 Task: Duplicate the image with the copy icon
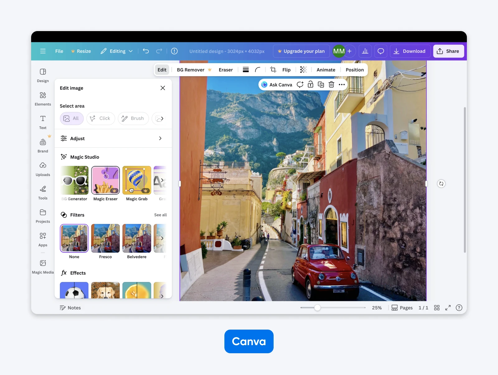click(321, 84)
